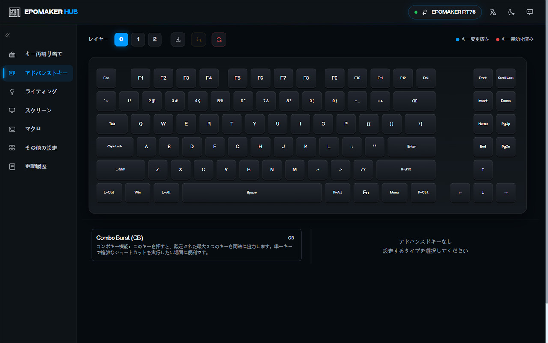Open the キー再割り当て section
This screenshot has height=343, width=548.
point(38,54)
